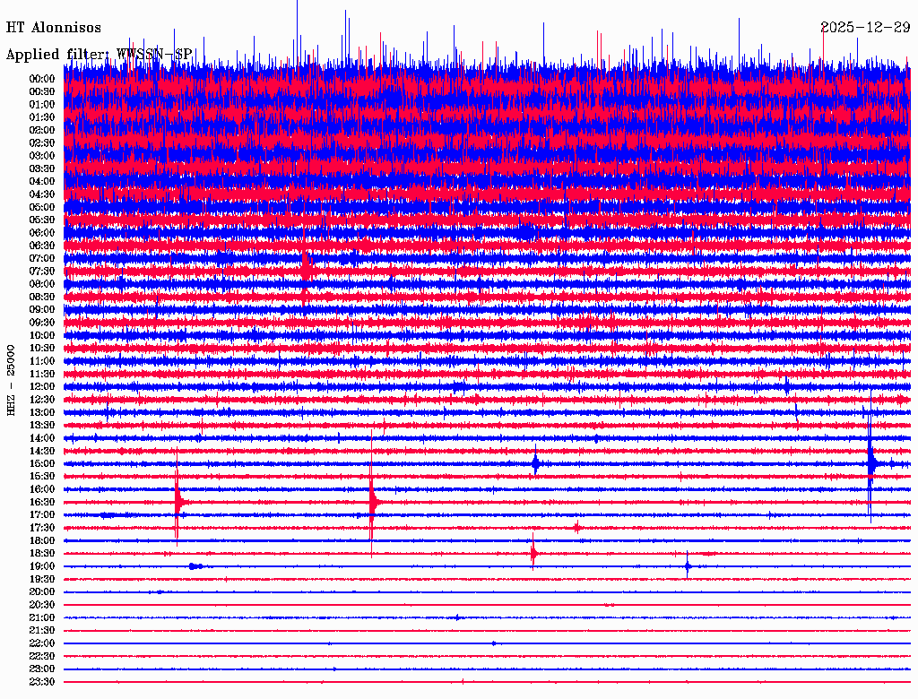Select the 05:00 time row label
The width and height of the screenshot is (918, 699).
(x=42, y=207)
